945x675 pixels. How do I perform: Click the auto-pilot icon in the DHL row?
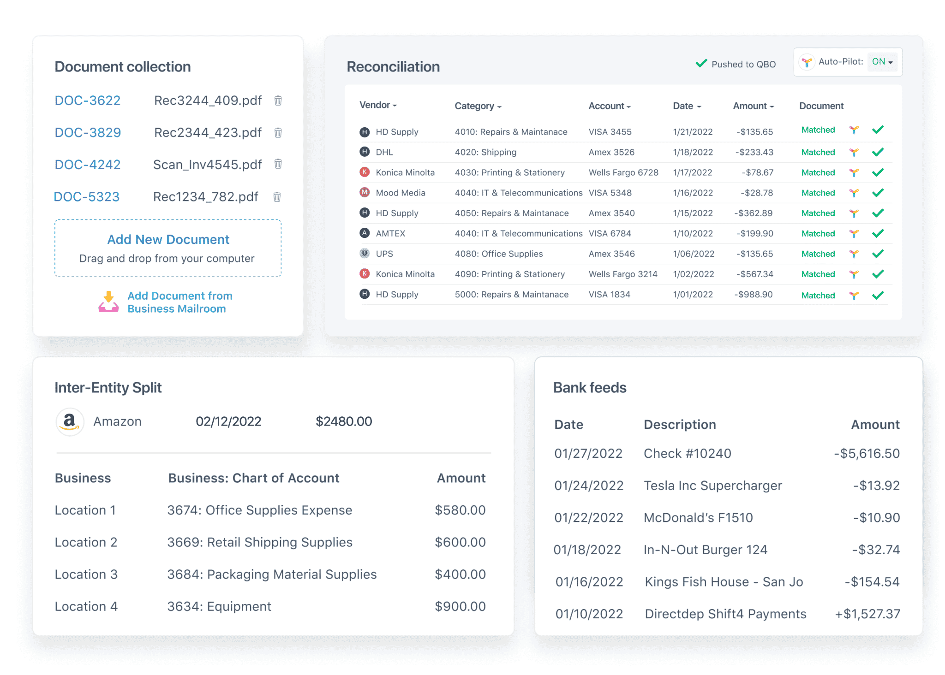(x=854, y=153)
